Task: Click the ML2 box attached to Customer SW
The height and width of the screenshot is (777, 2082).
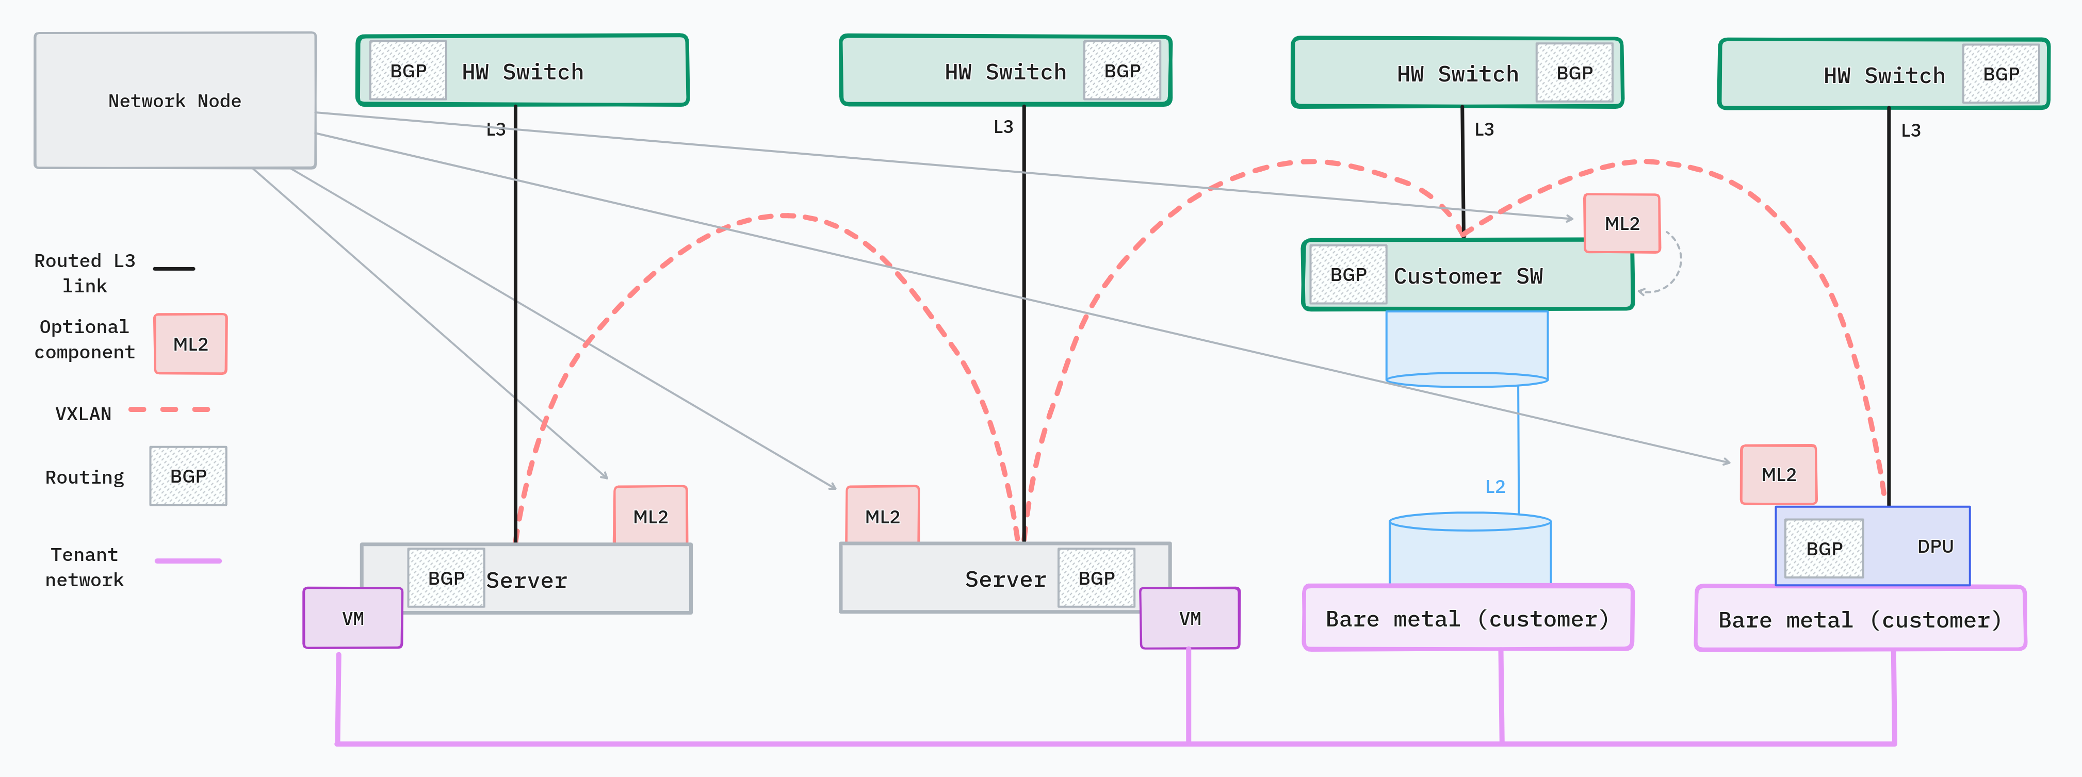Action: pos(1621,224)
